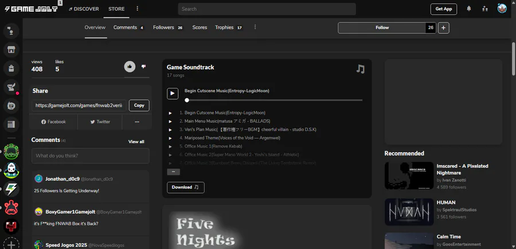Switch to the Scores tab
Screen dimensions: 516x249
200,28
